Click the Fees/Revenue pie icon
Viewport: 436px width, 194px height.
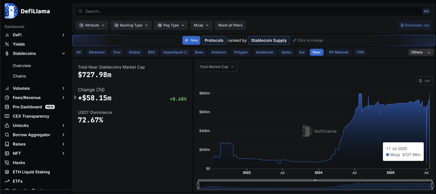coord(7,98)
